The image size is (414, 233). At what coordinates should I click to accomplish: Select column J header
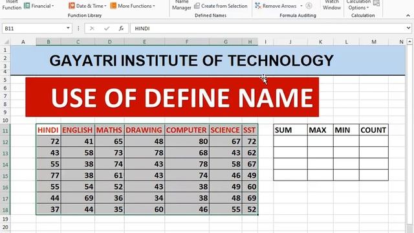pos(290,41)
